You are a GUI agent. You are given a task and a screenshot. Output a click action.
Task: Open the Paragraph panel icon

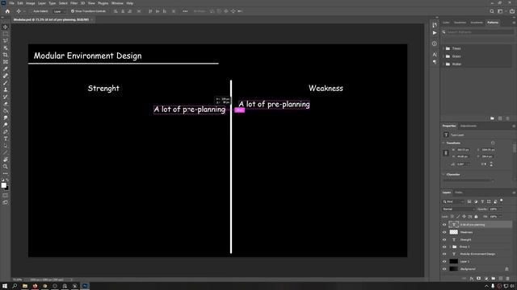pyautogui.click(x=435, y=62)
